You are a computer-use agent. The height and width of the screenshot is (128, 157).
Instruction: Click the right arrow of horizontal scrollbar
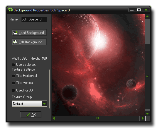[143, 118]
